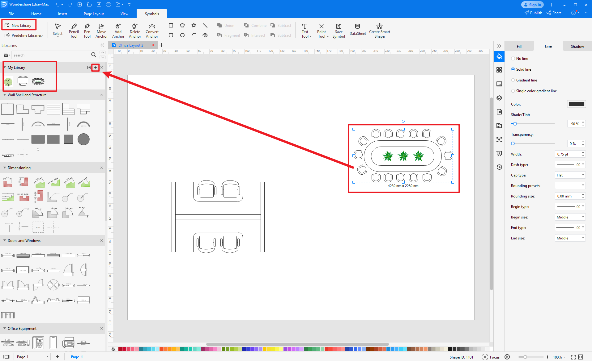Choose Single color gradient line
Image resolution: width=592 pixels, height=361 pixels.
pyautogui.click(x=513, y=91)
